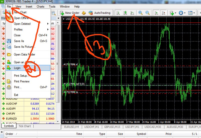Switch to the Symbols tab

click(x=9, y=126)
